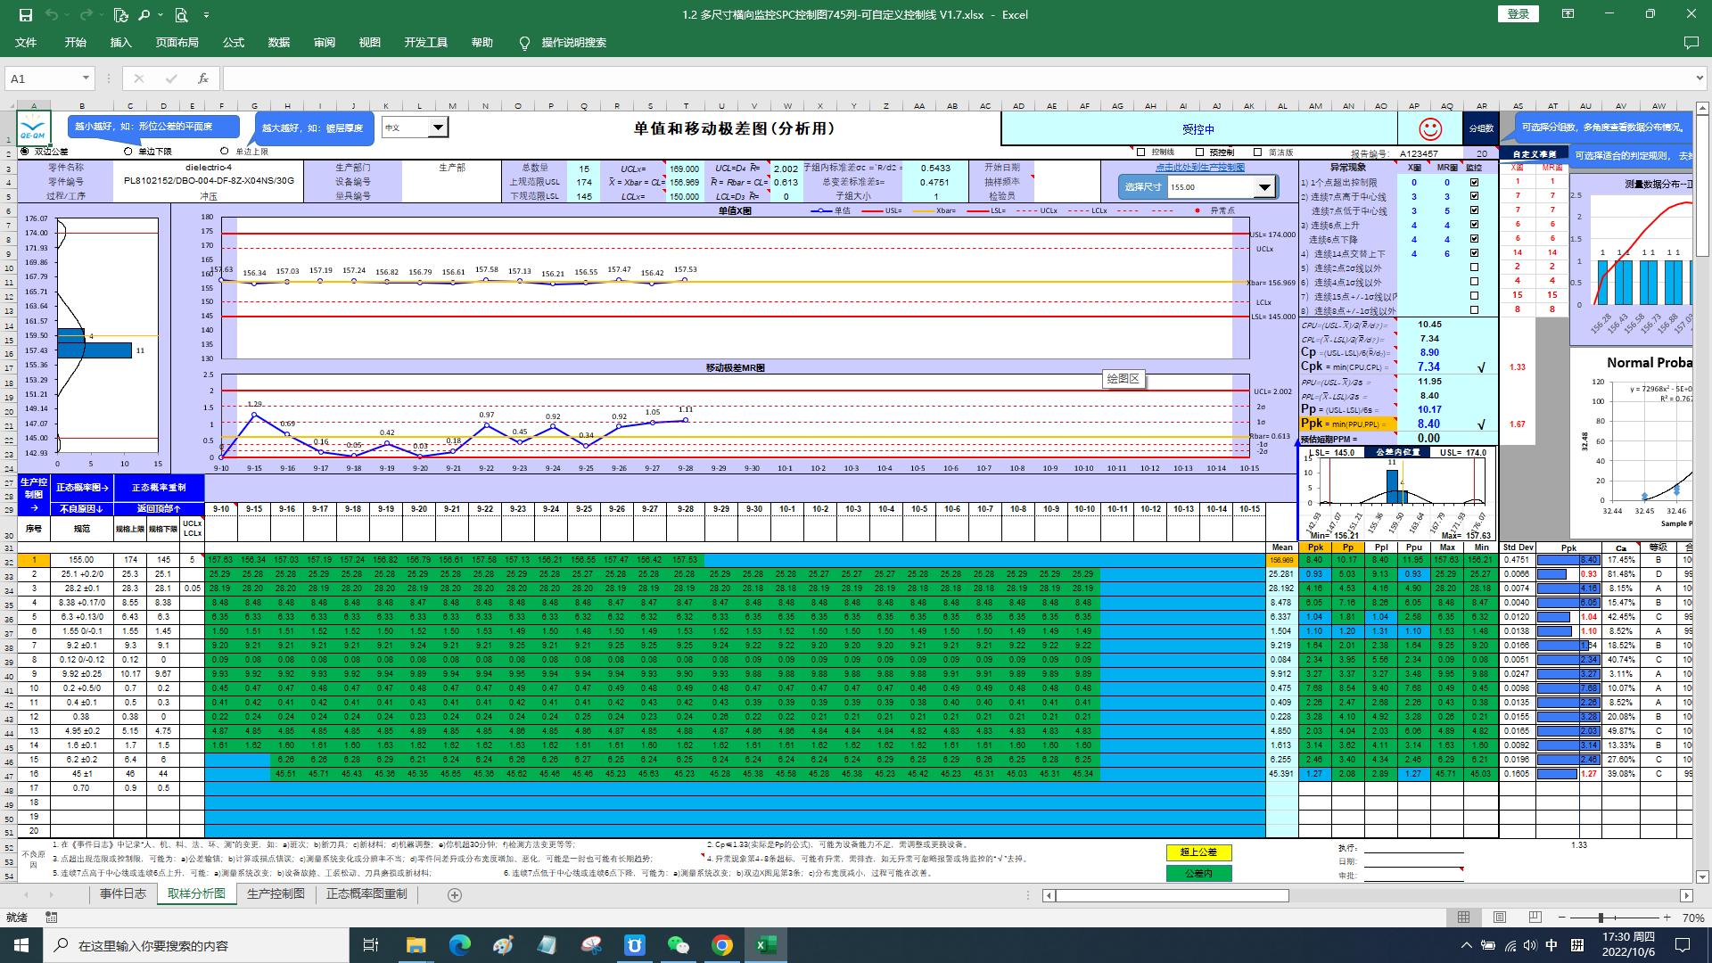The height and width of the screenshot is (963, 1712).
Task: Click the Insert Function fx icon
Action: tap(203, 78)
